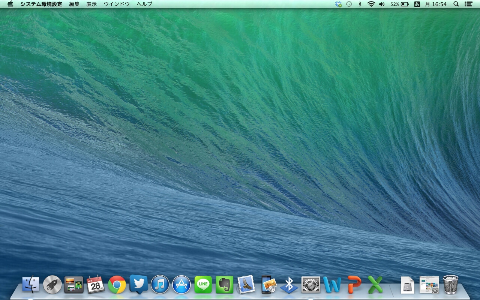Open the Mail app stamp icon
The height and width of the screenshot is (300, 480).
(x=246, y=285)
